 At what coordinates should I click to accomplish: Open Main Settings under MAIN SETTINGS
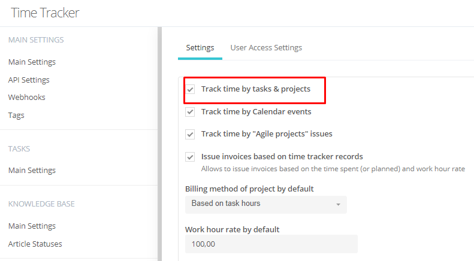[x=32, y=62]
